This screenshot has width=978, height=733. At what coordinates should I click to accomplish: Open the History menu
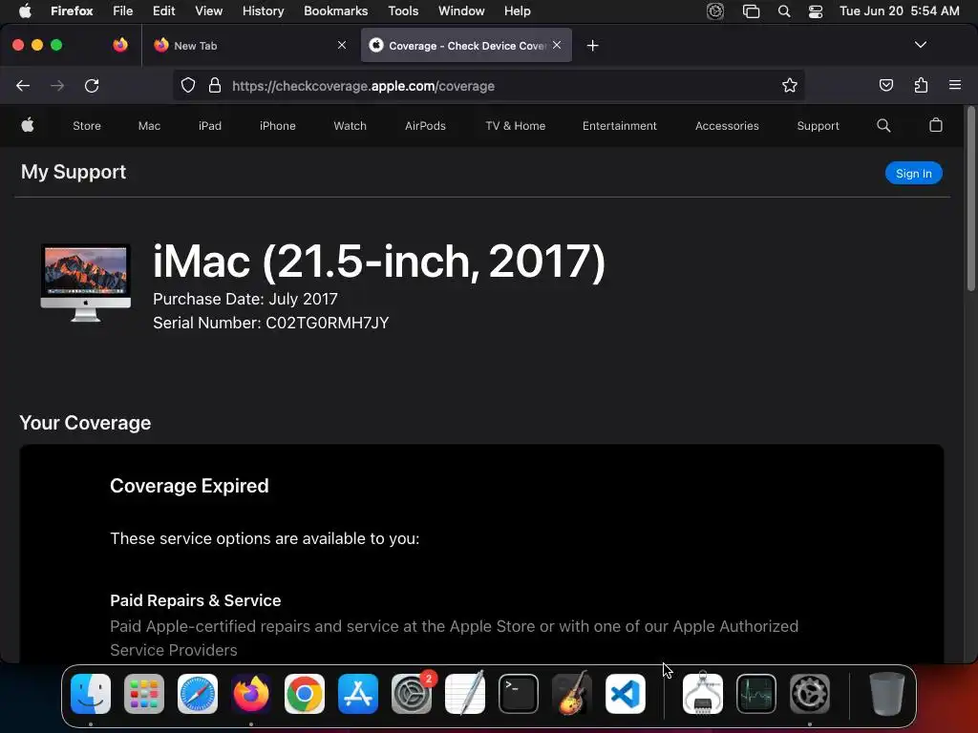click(x=264, y=11)
